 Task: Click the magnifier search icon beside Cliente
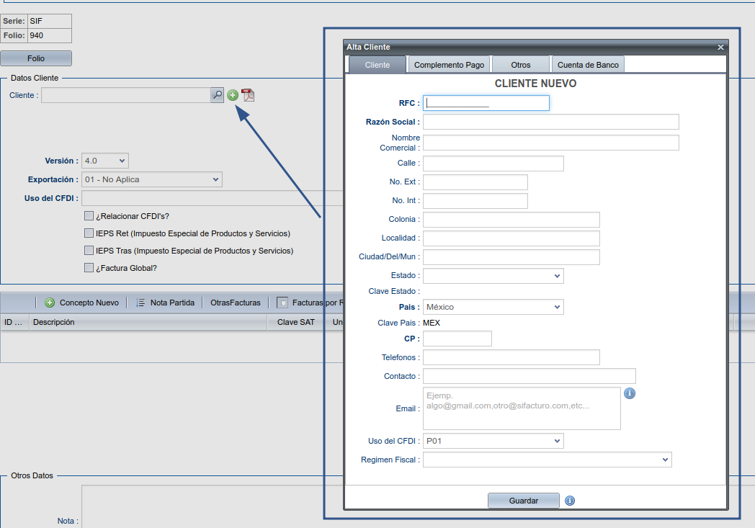217,95
